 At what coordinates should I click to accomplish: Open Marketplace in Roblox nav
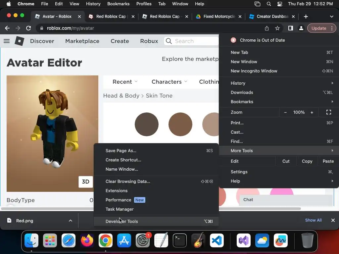(82, 41)
